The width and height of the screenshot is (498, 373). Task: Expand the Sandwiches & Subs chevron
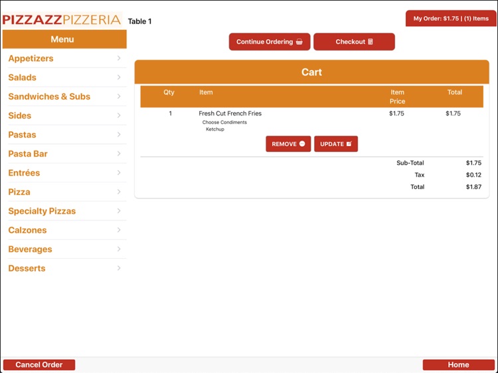(119, 96)
